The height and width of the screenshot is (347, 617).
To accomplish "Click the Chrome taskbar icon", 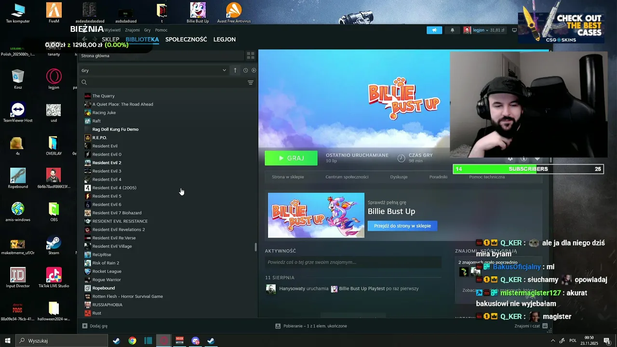I will pyautogui.click(x=132, y=341).
